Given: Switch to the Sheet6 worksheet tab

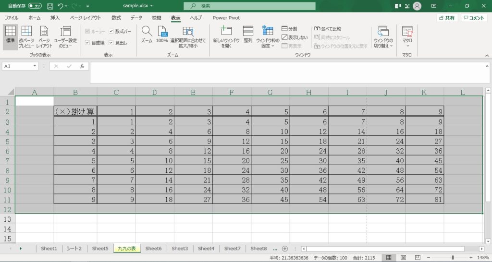Looking at the screenshot, I should click(153, 249).
